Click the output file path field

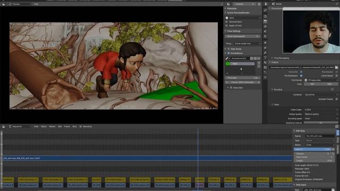302,67
